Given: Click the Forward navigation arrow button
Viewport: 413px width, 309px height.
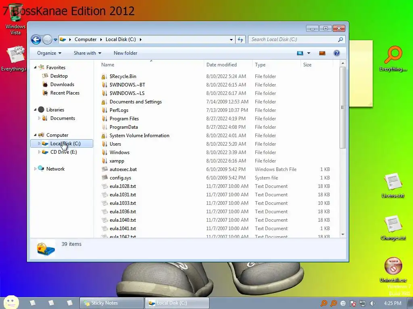Looking at the screenshot, I should tap(48, 40).
